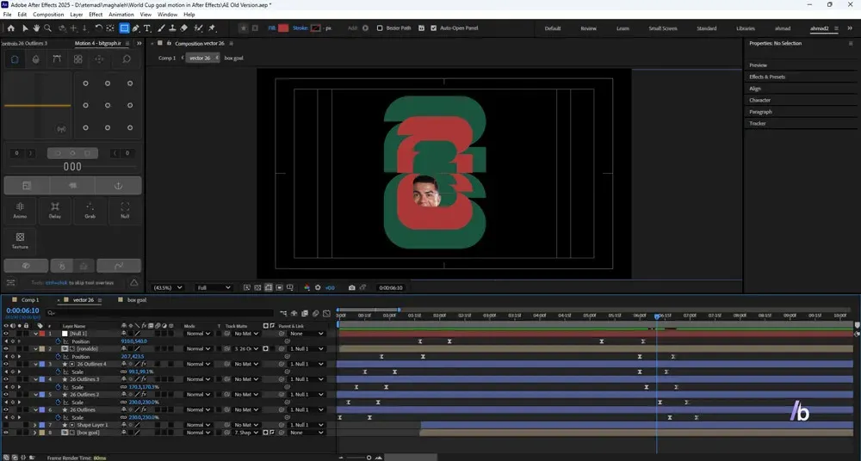Viewport: 861px width, 461px height.
Task: Select the Eraser tool
Action: coord(184,28)
